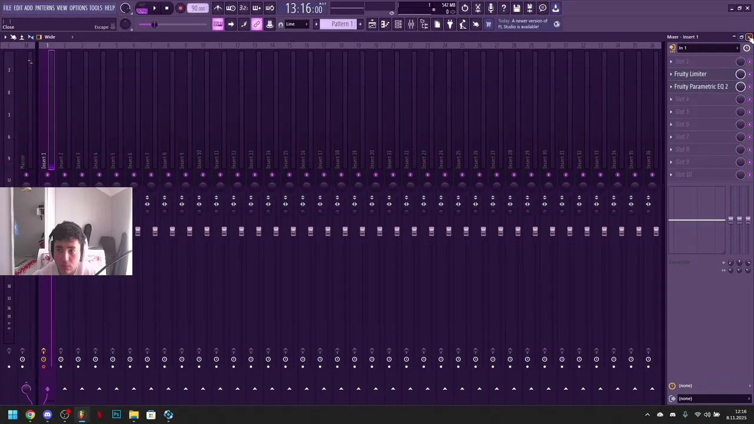754x424 pixels.
Task: Toggle the recording countdown icon
Action: (244, 8)
